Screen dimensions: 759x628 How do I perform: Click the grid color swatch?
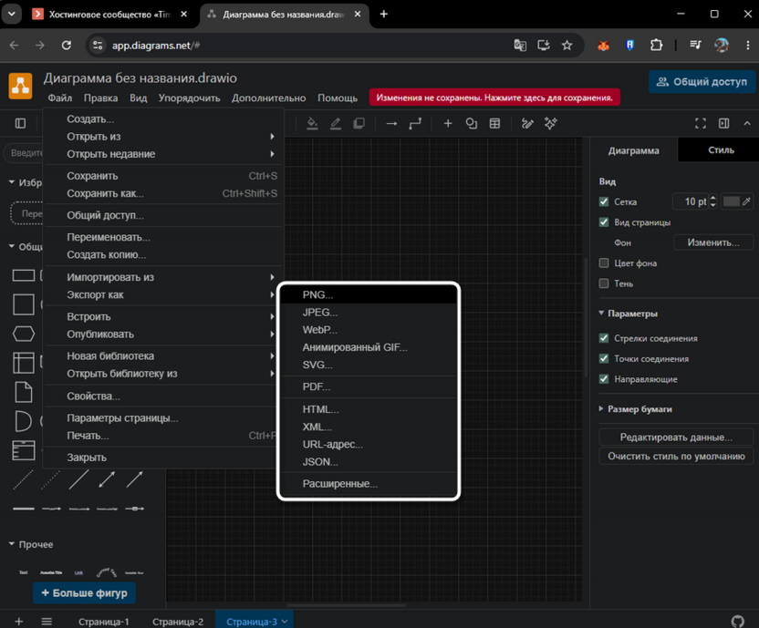click(x=731, y=201)
